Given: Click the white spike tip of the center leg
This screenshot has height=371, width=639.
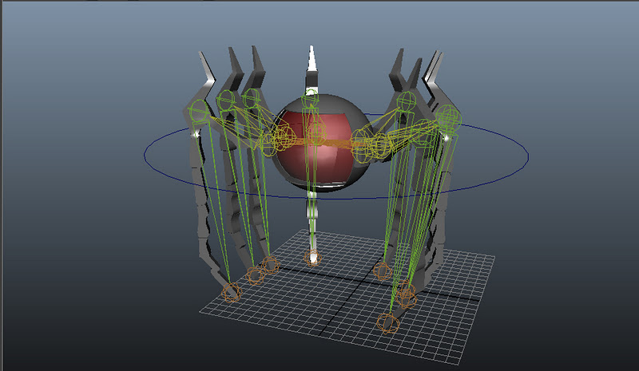Looking at the screenshot, I should [x=312, y=59].
